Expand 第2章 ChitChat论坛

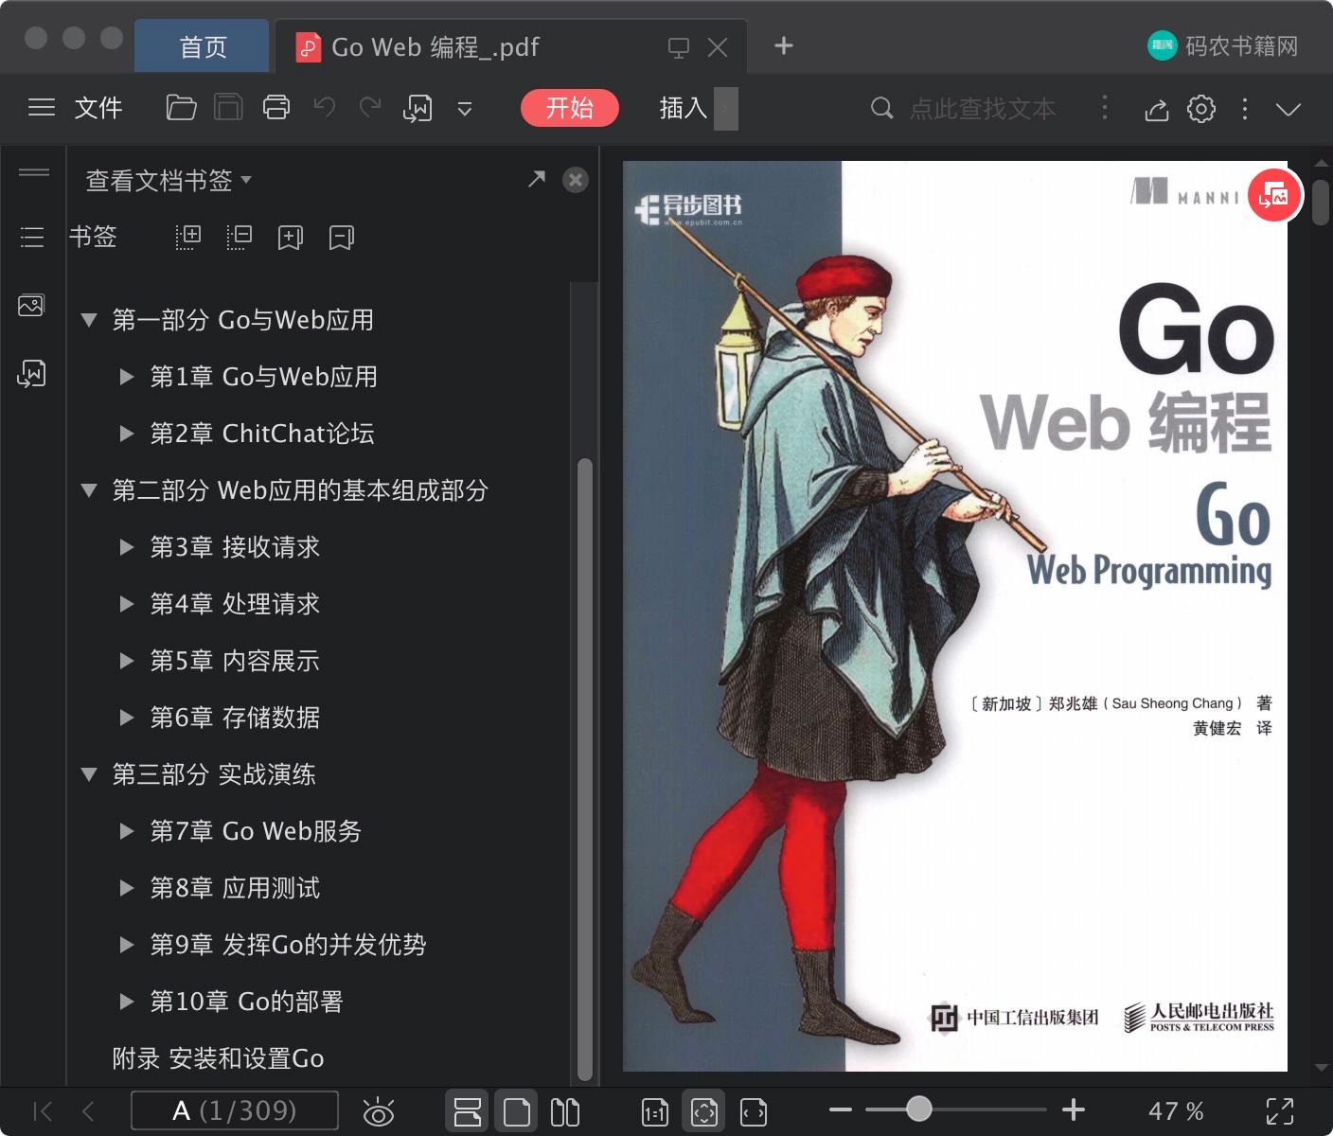126,434
